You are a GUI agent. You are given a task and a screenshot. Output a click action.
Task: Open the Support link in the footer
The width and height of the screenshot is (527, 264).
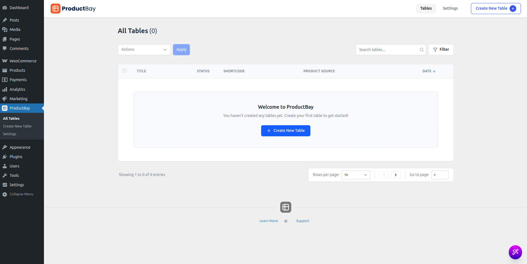[x=302, y=221]
